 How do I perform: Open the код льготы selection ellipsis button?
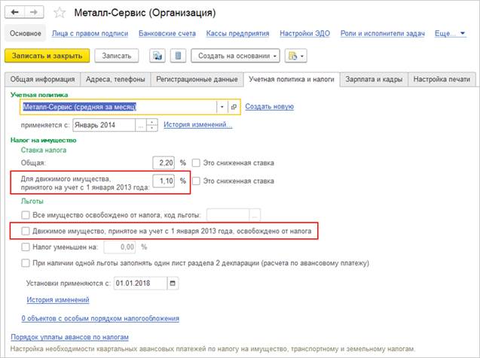255,215
